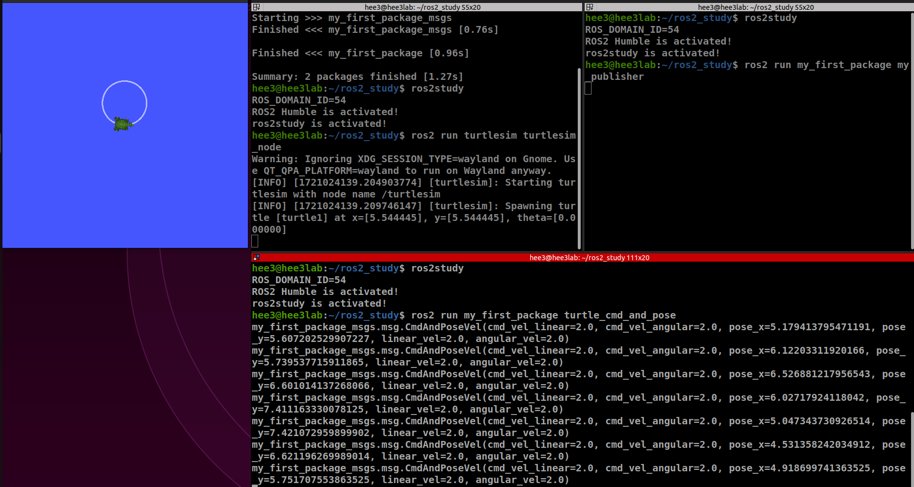Click the white circular trail in turtlesim
The height and width of the screenshot is (487, 914).
[124, 103]
